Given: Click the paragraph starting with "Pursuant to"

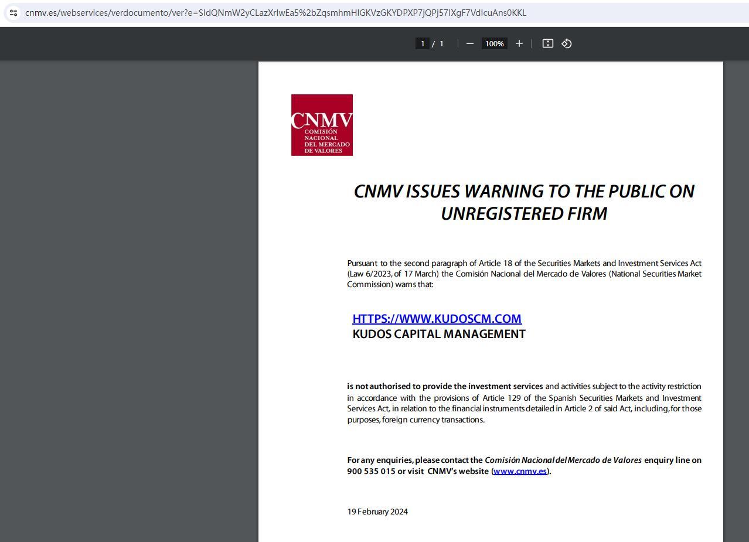Looking at the screenshot, I should [524, 274].
